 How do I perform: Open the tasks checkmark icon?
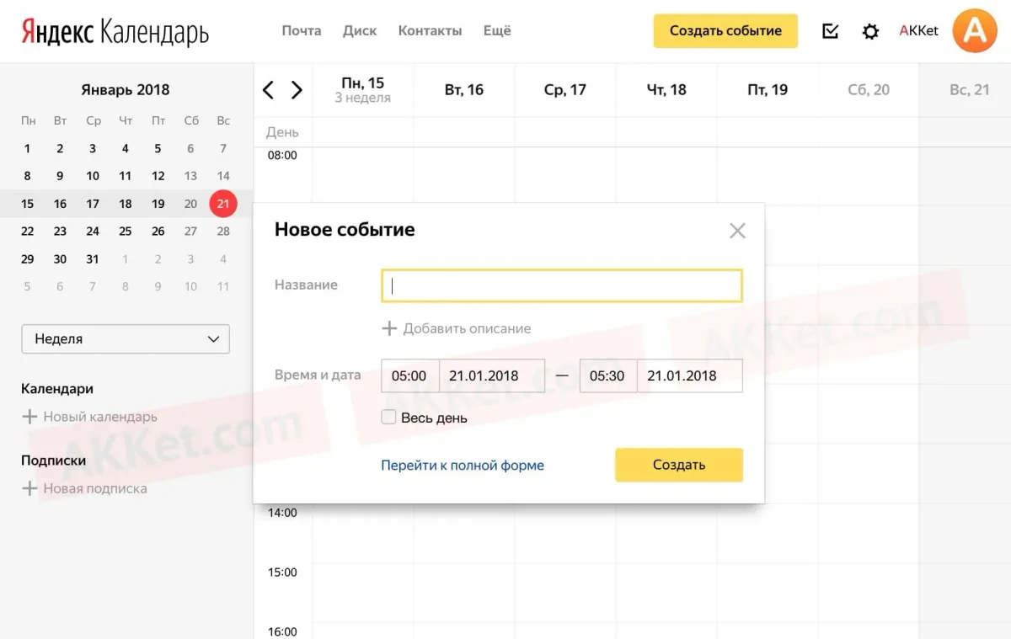pos(830,32)
